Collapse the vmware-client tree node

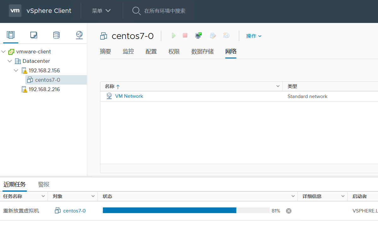3,52
